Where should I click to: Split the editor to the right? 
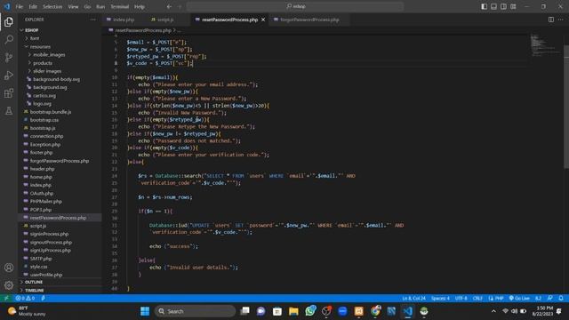point(551,20)
